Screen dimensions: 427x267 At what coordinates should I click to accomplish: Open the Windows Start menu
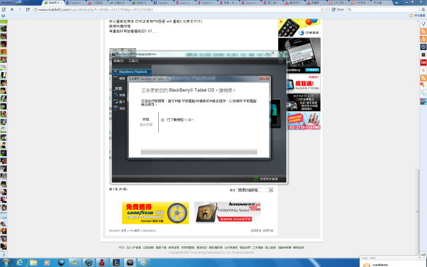point(5,262)
